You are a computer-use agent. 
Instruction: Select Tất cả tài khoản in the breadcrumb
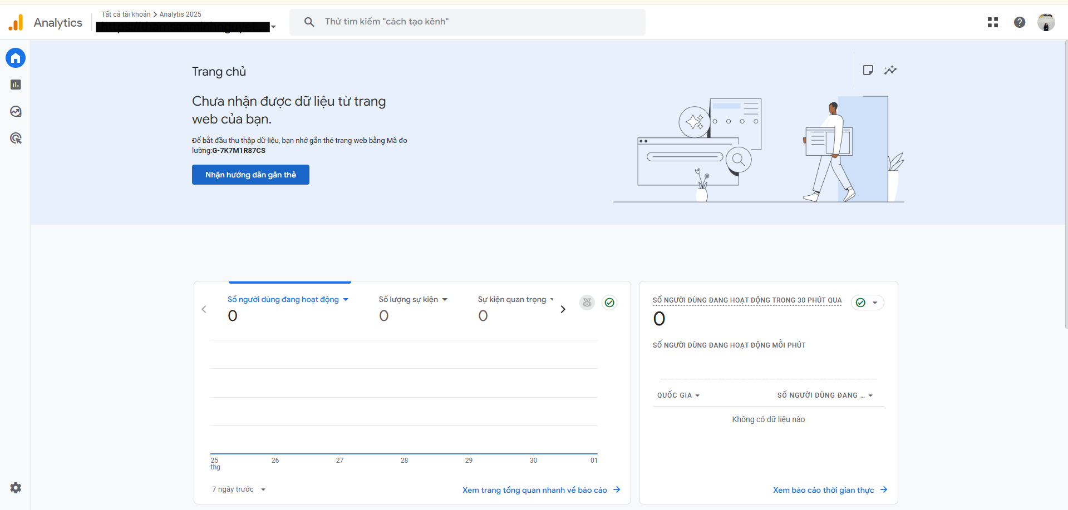125,14
